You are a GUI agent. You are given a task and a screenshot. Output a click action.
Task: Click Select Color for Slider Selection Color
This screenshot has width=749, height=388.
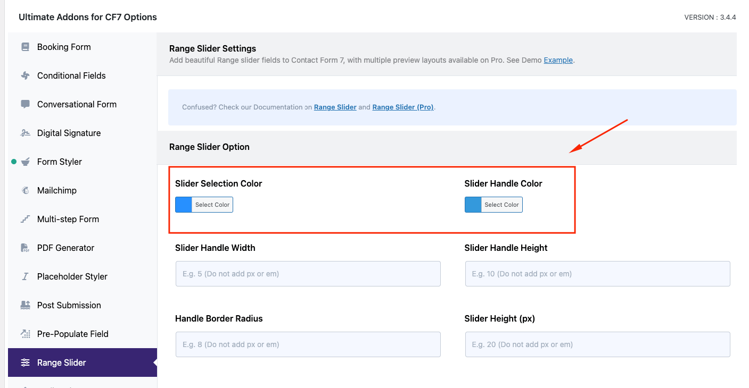click(x=212, y=205)
